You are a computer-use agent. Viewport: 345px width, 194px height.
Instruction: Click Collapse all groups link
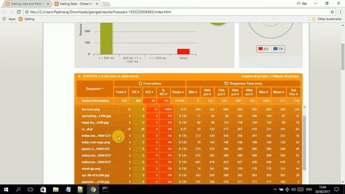[285, 77]
